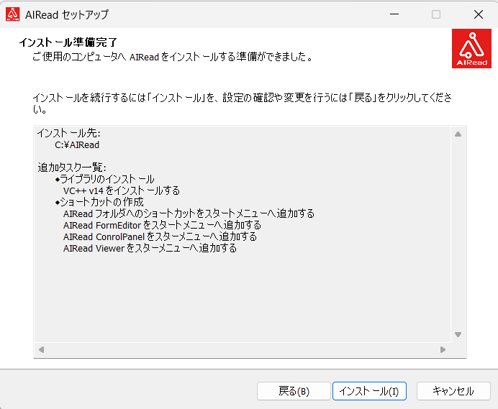Click the up arrow of vertical scrollbar
The width and height of the screenshot is (498, 409).
tap(457, 134)
